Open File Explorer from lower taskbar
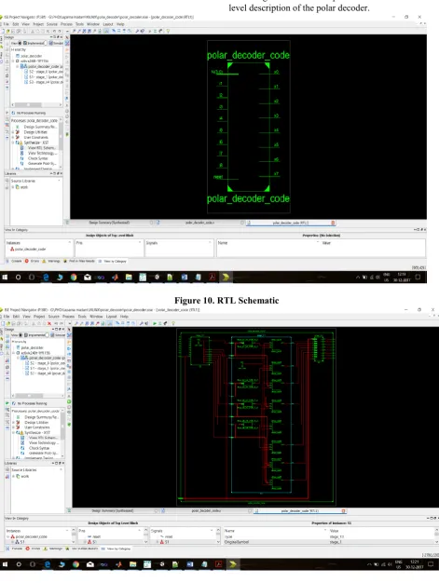Viewport: 439px width, 583px height. (132, 564)
